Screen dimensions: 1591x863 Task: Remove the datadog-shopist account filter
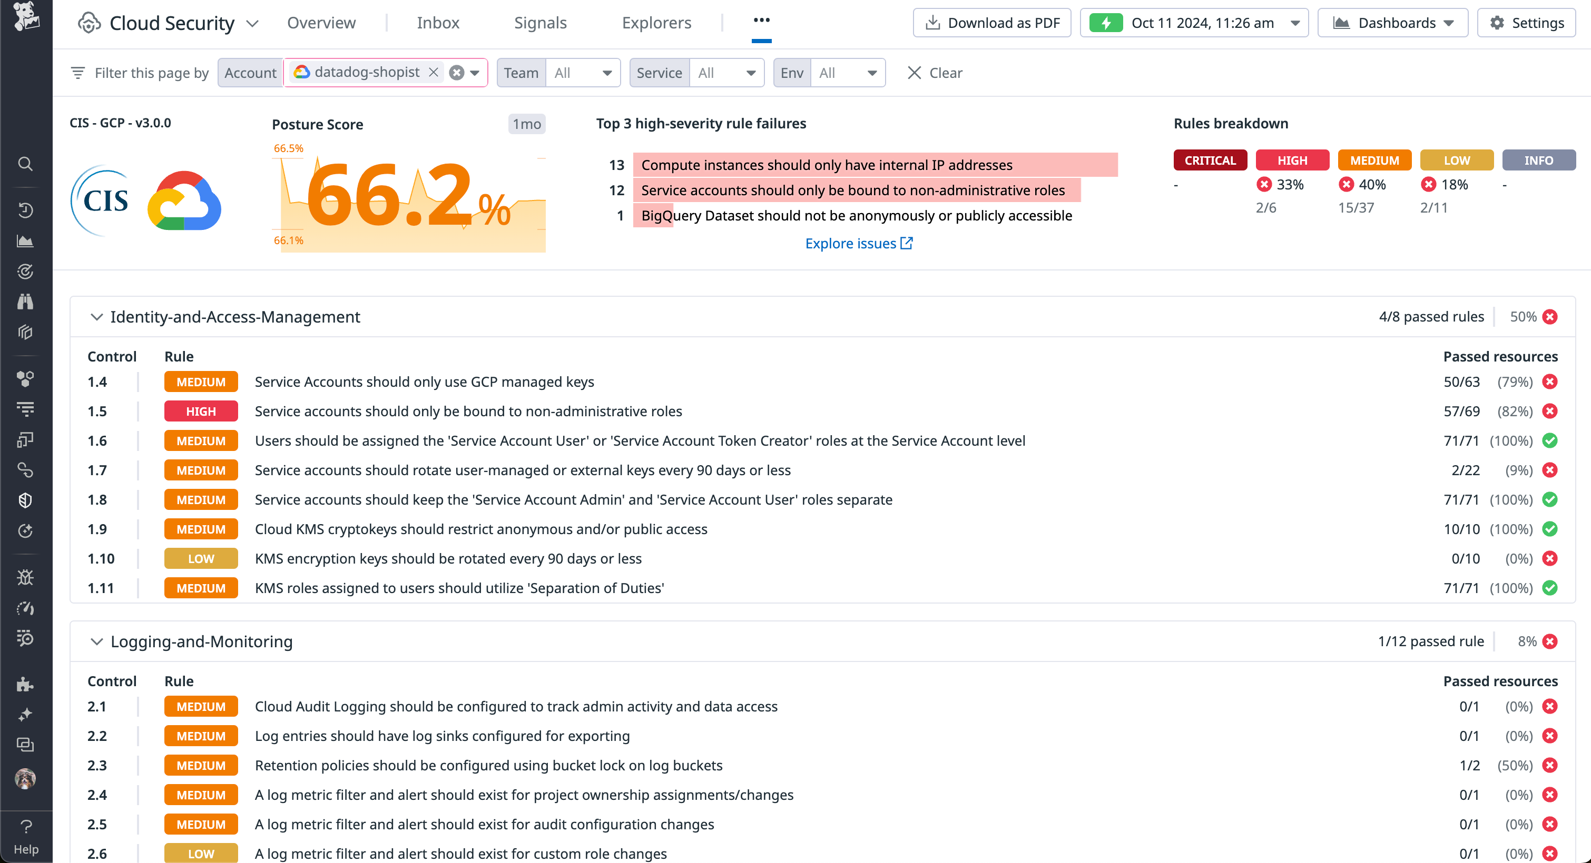coord(434,72)
